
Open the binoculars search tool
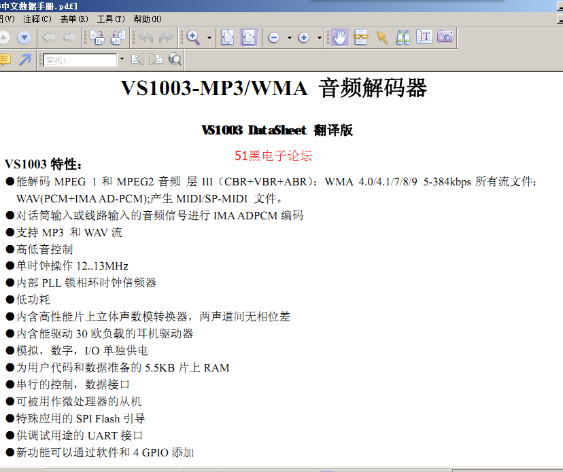(x=403, y=37)
